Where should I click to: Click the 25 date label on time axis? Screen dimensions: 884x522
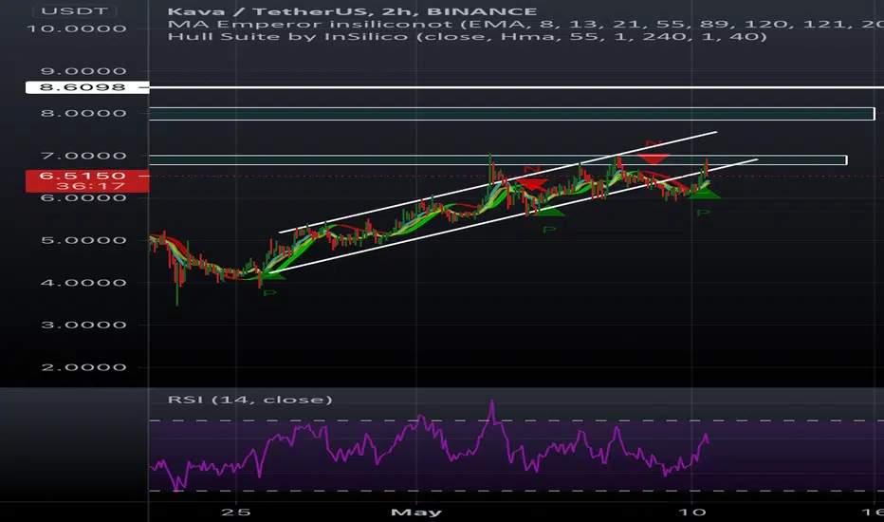pyautogui.click(x=235, y=512)
